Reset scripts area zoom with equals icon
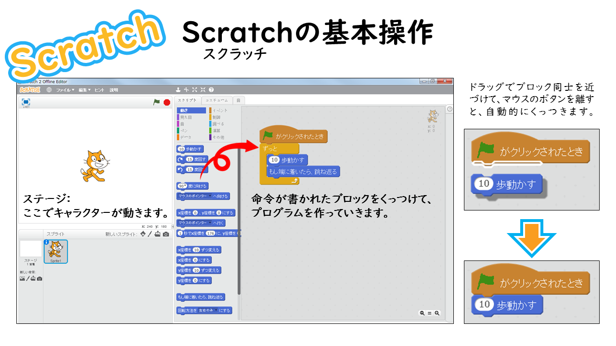Image resolution: width=616 pixels, height=346 pixels. [x=429, y=313]
